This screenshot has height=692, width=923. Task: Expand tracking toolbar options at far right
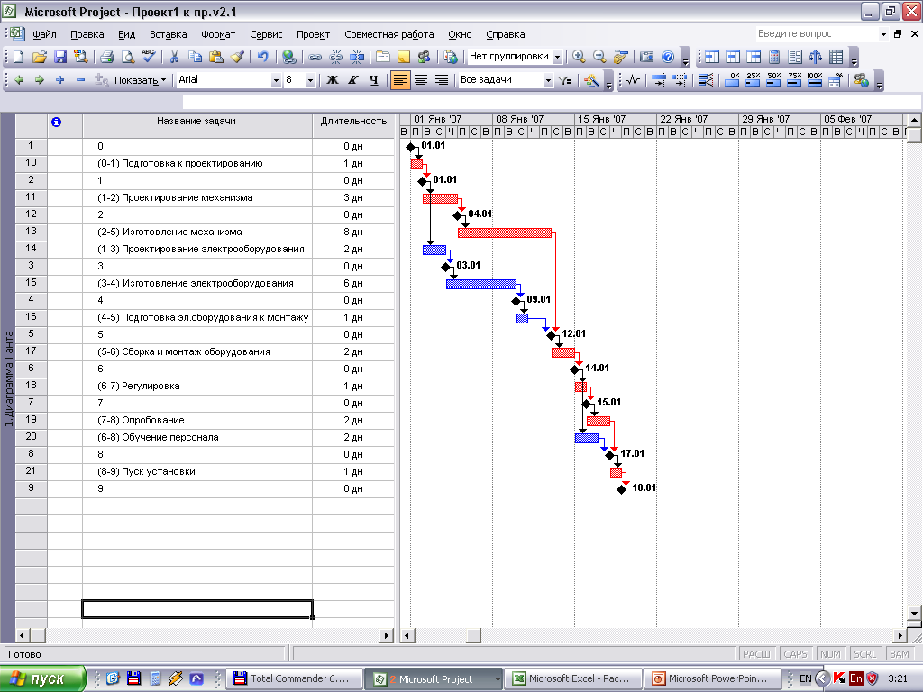[x=880, y=81]
